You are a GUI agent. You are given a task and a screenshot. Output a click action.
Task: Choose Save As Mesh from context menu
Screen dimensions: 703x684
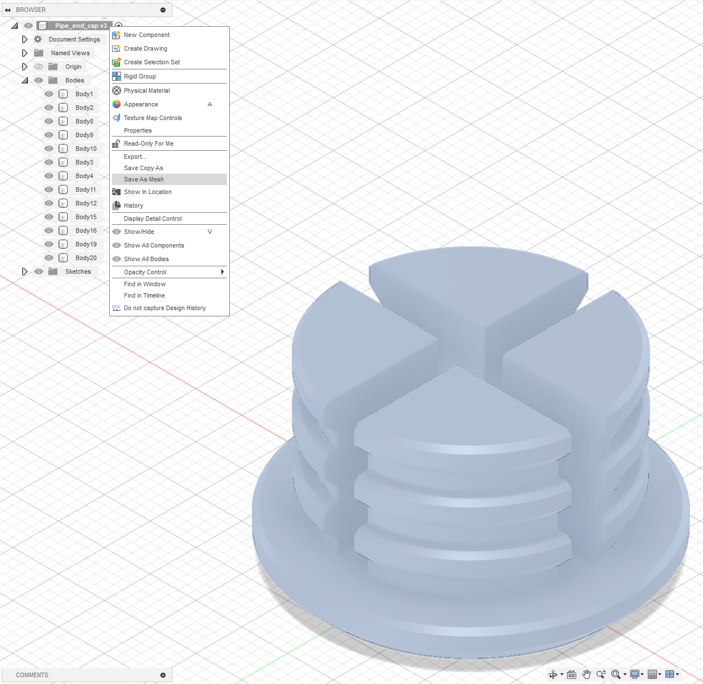169,179
